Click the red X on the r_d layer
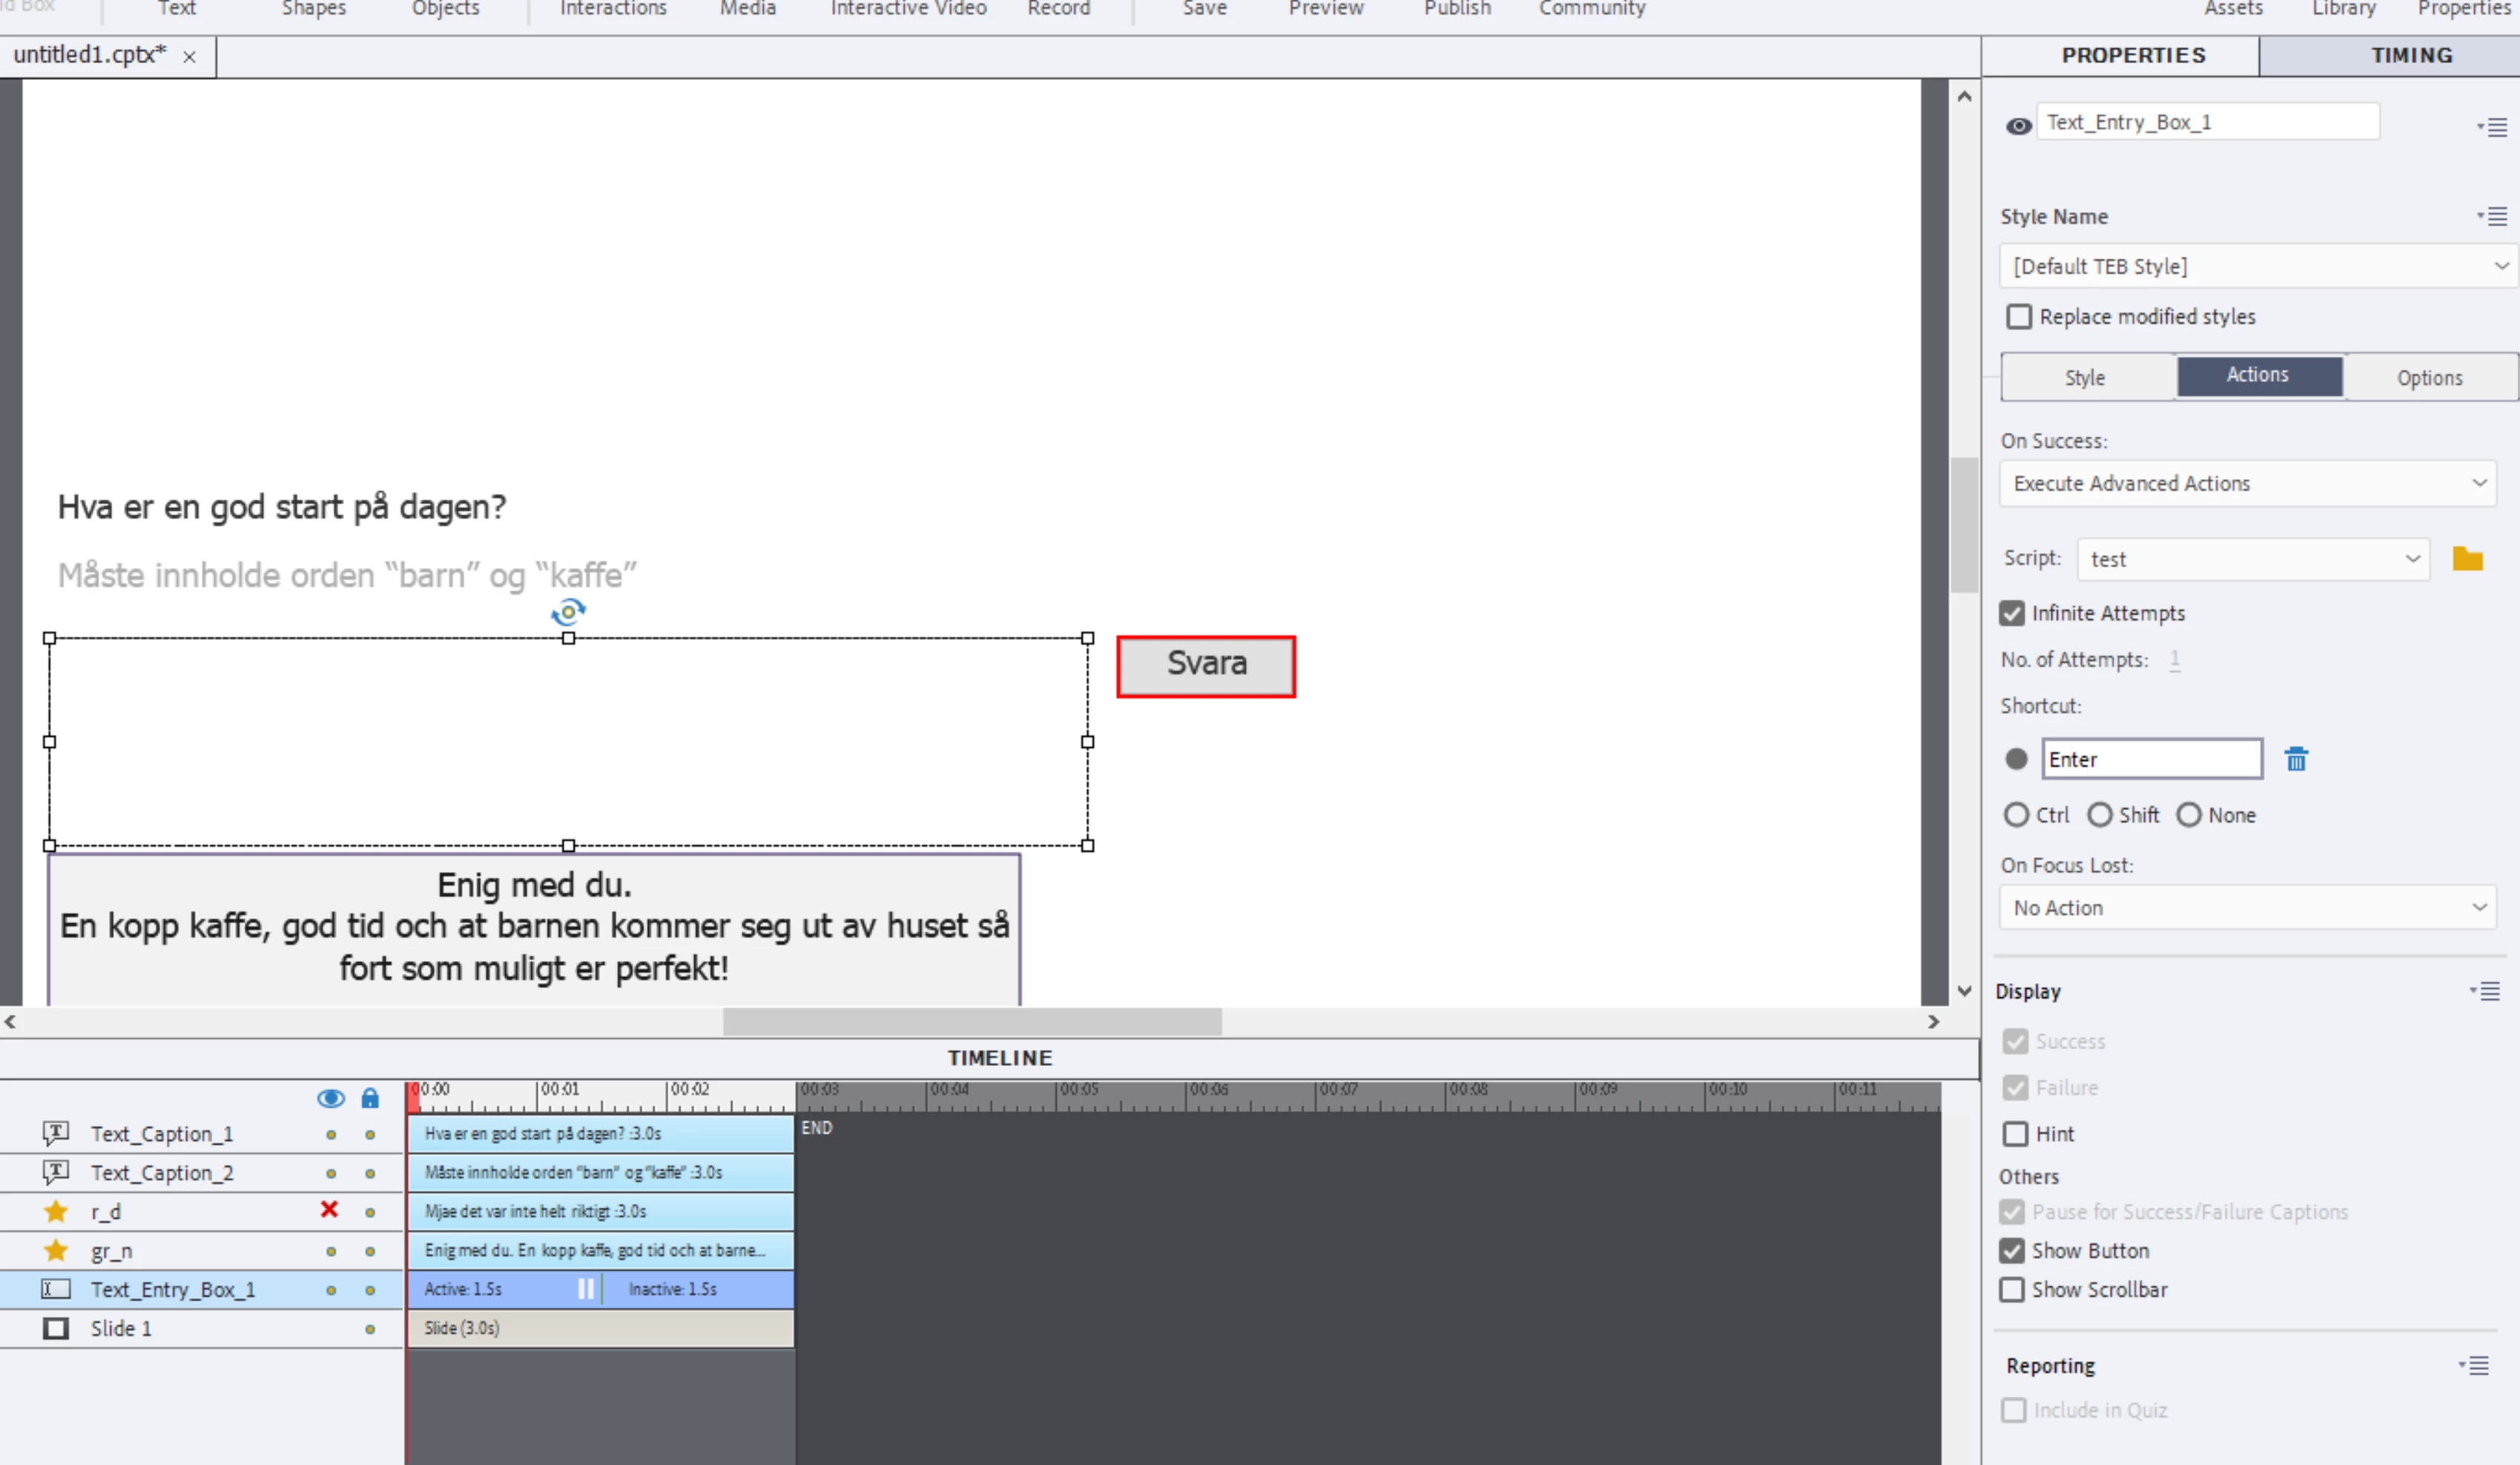Screen dimensions: 2520x1465 [329, 1209]
